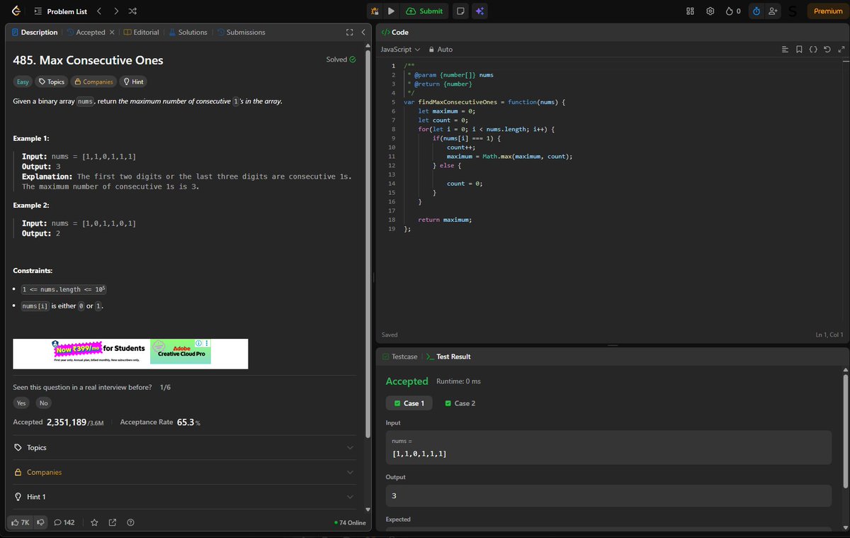Click the return maximum code line
This screenshot has height=538, width=850.
[445, 220]
